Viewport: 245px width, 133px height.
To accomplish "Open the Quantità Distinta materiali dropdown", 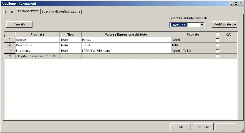I will [x=202, y=25].
